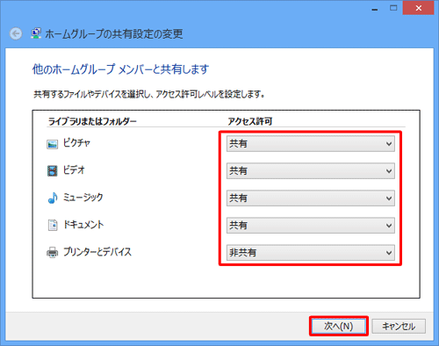The height and width of the screenshot is (346, 439).
Task: Click the キャンセル button
Action: pyautogui.click(x=399, y=326)
